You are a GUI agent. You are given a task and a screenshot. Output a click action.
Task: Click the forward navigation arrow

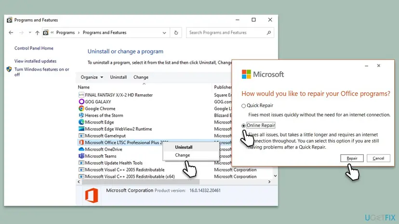coord(21,33)
